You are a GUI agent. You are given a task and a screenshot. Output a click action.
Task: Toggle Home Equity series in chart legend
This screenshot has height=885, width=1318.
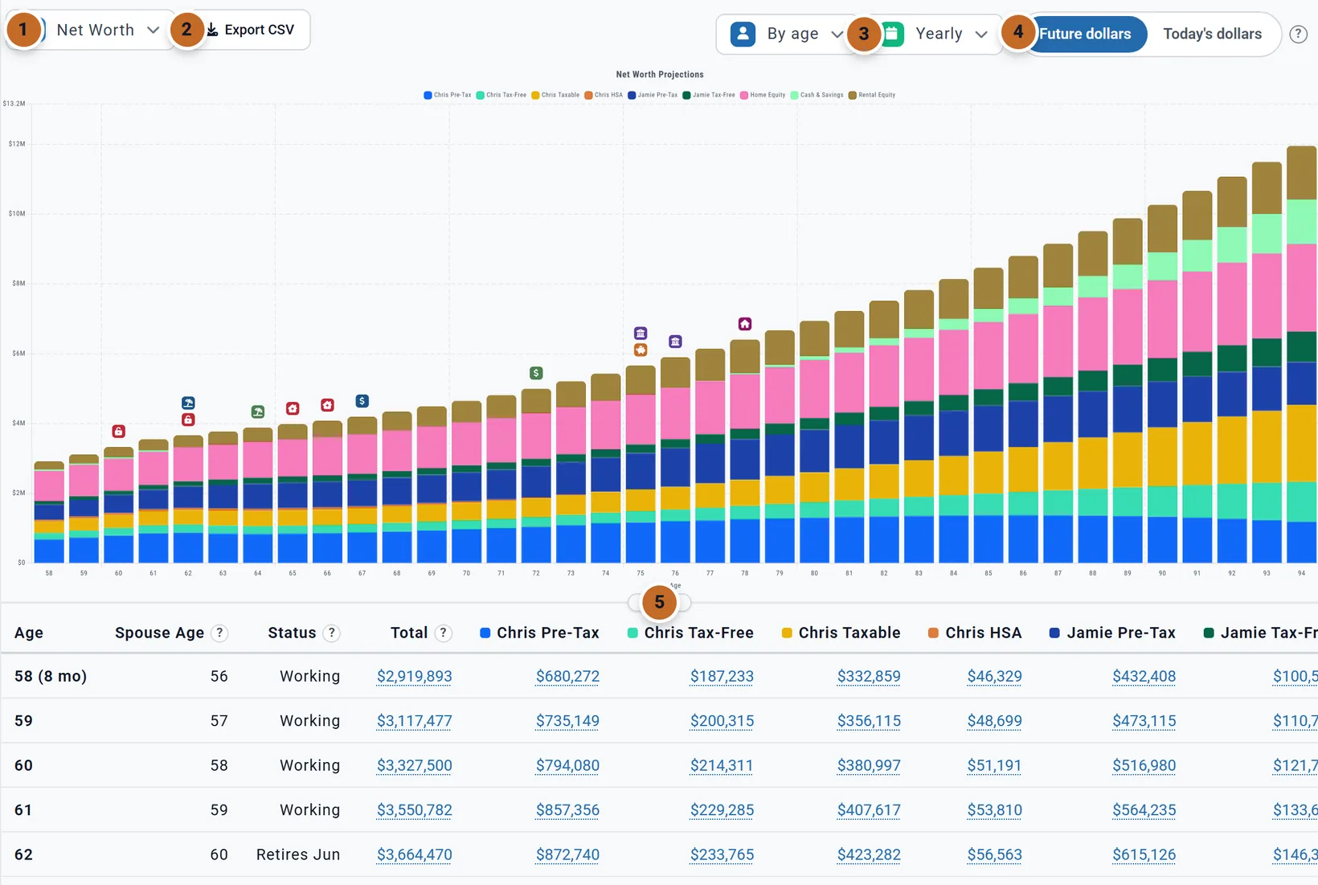(763, 95)
